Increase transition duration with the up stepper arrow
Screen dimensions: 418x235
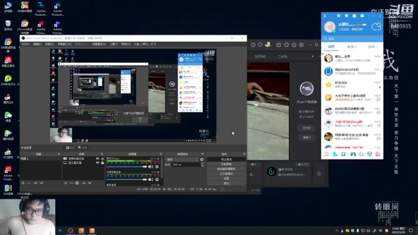[202, 163]
